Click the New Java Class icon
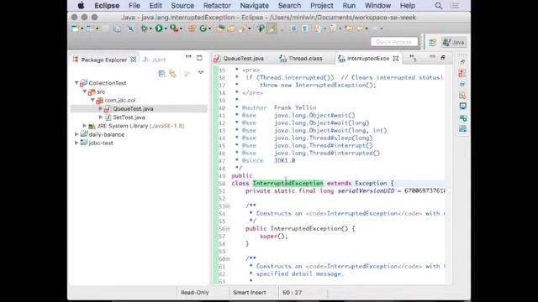538x302 pixels. (203, 29)
